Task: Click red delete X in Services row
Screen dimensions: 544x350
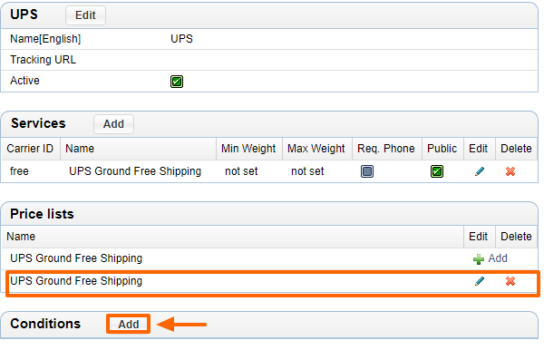Action: point(510,171)
